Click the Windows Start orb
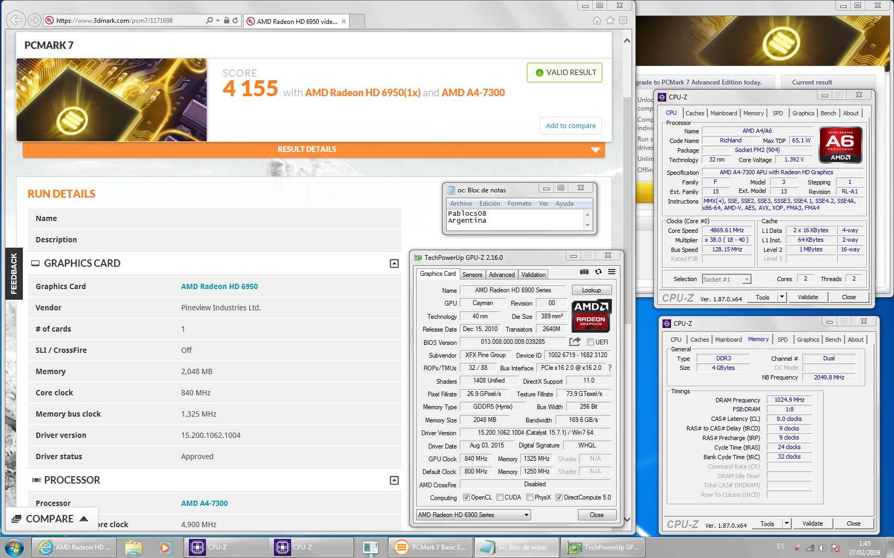The image size is (894, 558). [14, 547]
